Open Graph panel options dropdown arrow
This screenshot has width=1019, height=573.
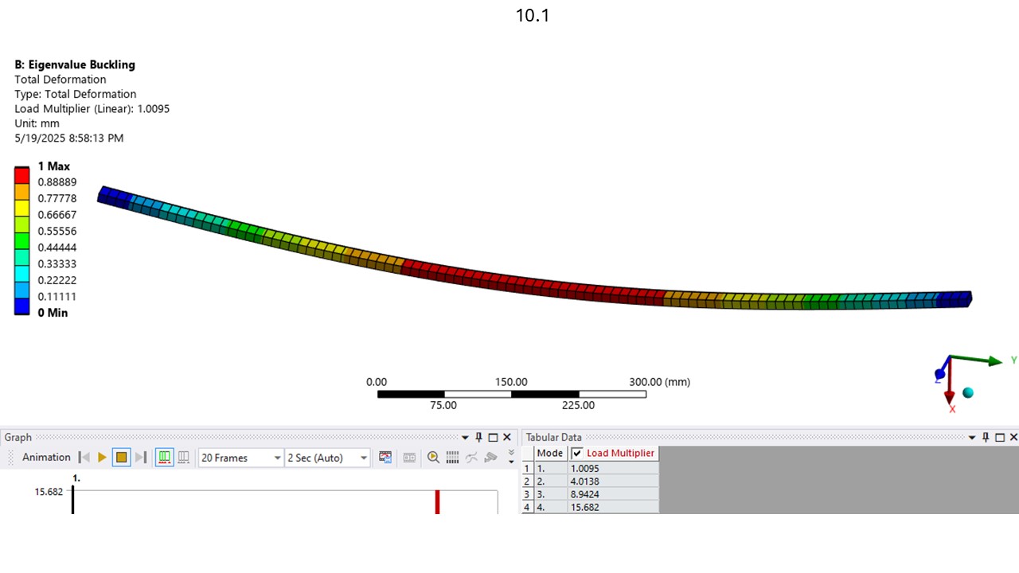(466, 438)
